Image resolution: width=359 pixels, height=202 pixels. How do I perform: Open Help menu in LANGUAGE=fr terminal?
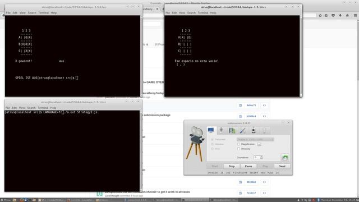point(53,108)
